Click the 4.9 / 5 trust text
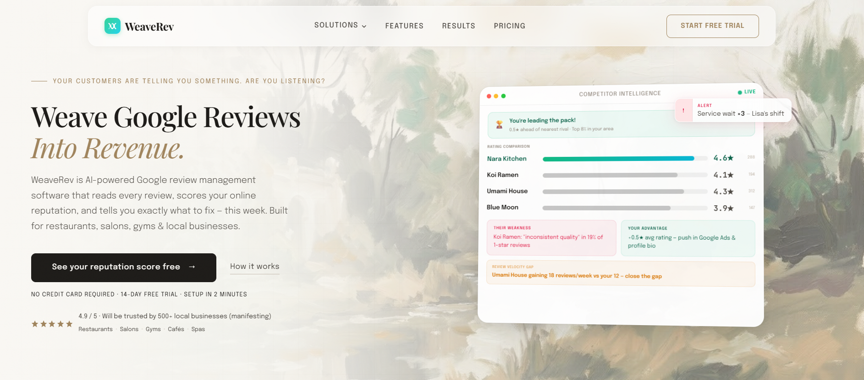The width and height of the screenshot is (864, 380). coord(175,316)
